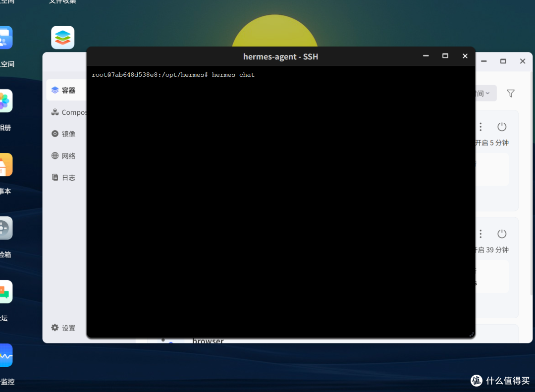Click the hermes-agent - SSH title text
The height and width of the screenshot is (392, 535).
280,56
